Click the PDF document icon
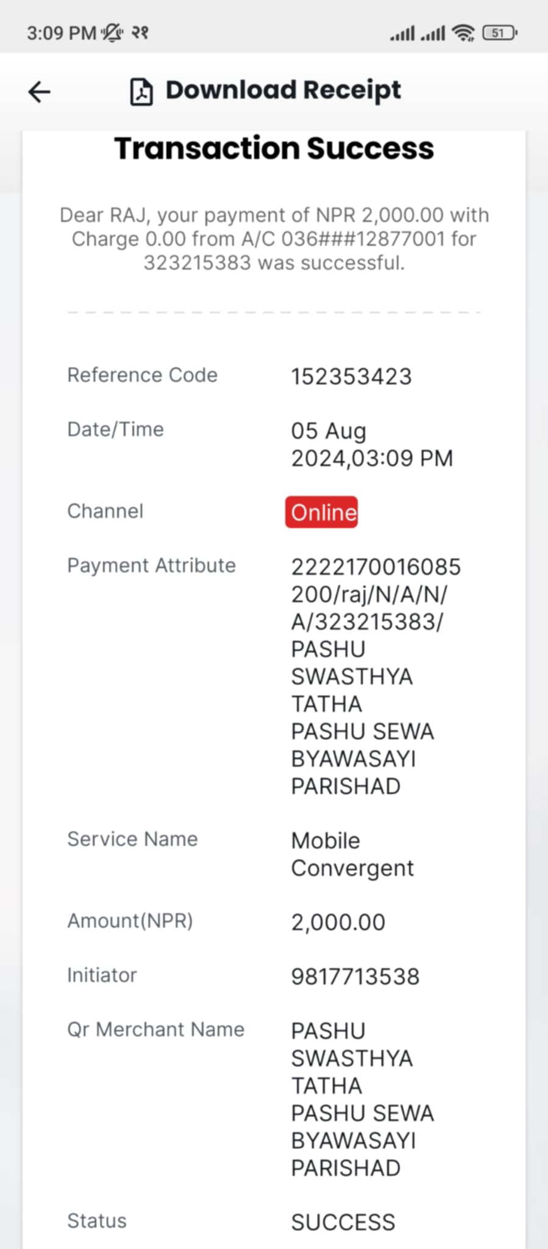This screenshot has width=548, height=1249. coord(141,91)
